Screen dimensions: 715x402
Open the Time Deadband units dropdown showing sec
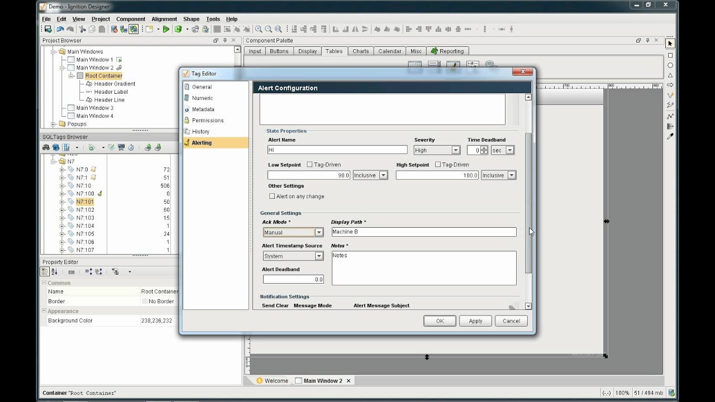click(x=509, y=150)
